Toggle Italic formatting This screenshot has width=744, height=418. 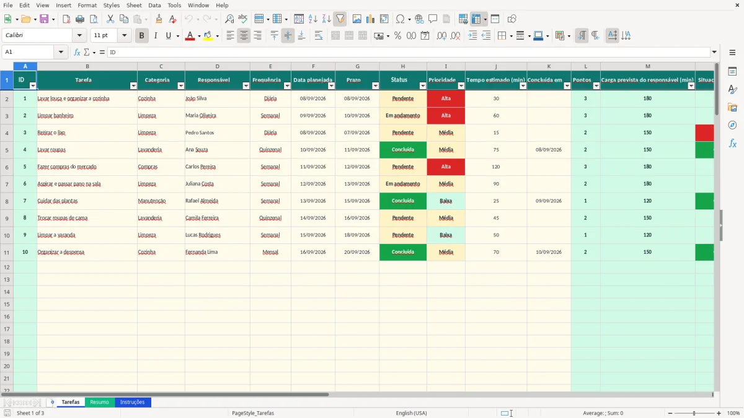[156, 36]
